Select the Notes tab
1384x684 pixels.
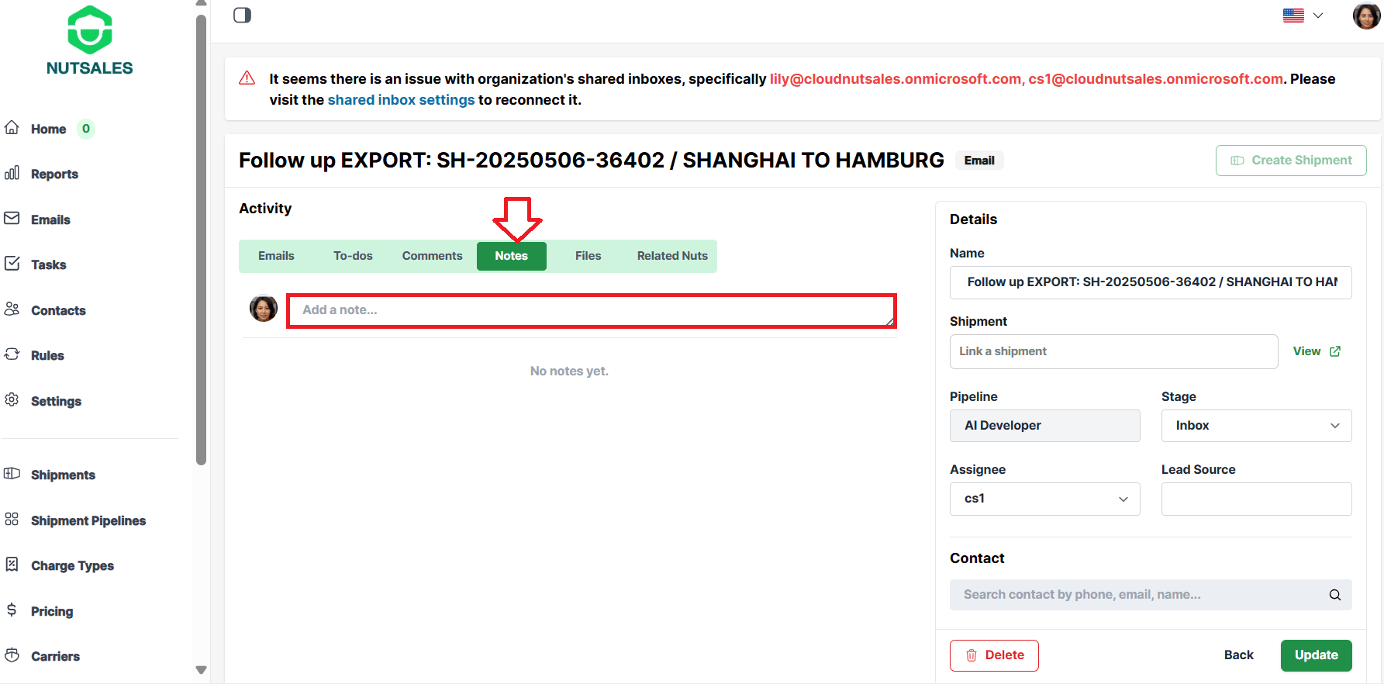[512, 256]
